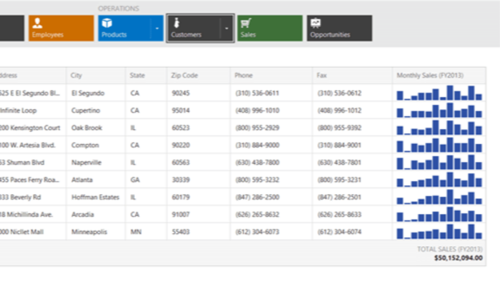Image resolution: width=500 pixels, height=281 pixels.
Task: Click phone number (626) 265-8632
Action: click(257, 215)
